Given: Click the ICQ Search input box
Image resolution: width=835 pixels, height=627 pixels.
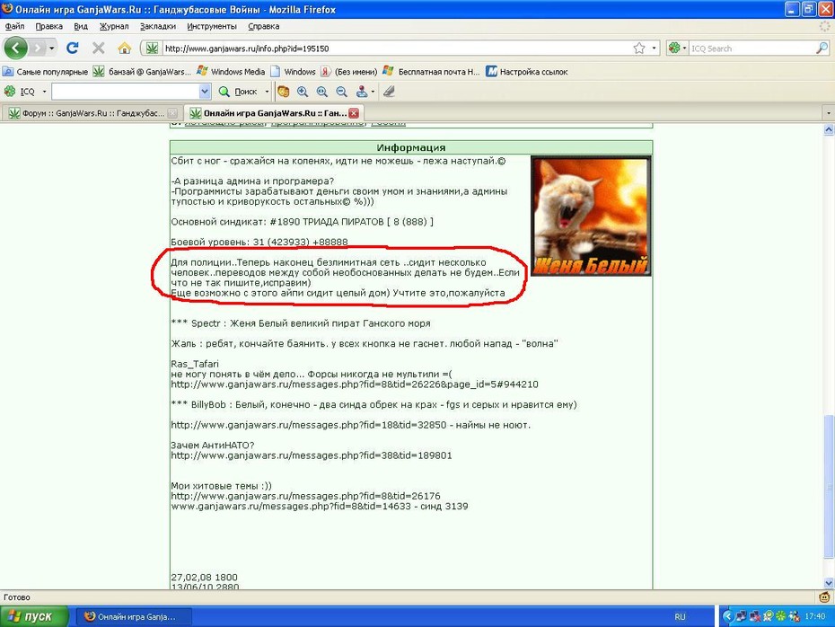Looking at the screenshot, I should click(x=751, y=49).
